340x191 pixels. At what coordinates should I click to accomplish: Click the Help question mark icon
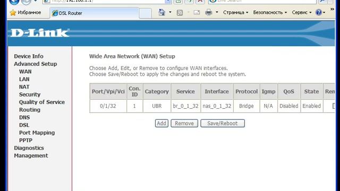(x=319, y=13)
